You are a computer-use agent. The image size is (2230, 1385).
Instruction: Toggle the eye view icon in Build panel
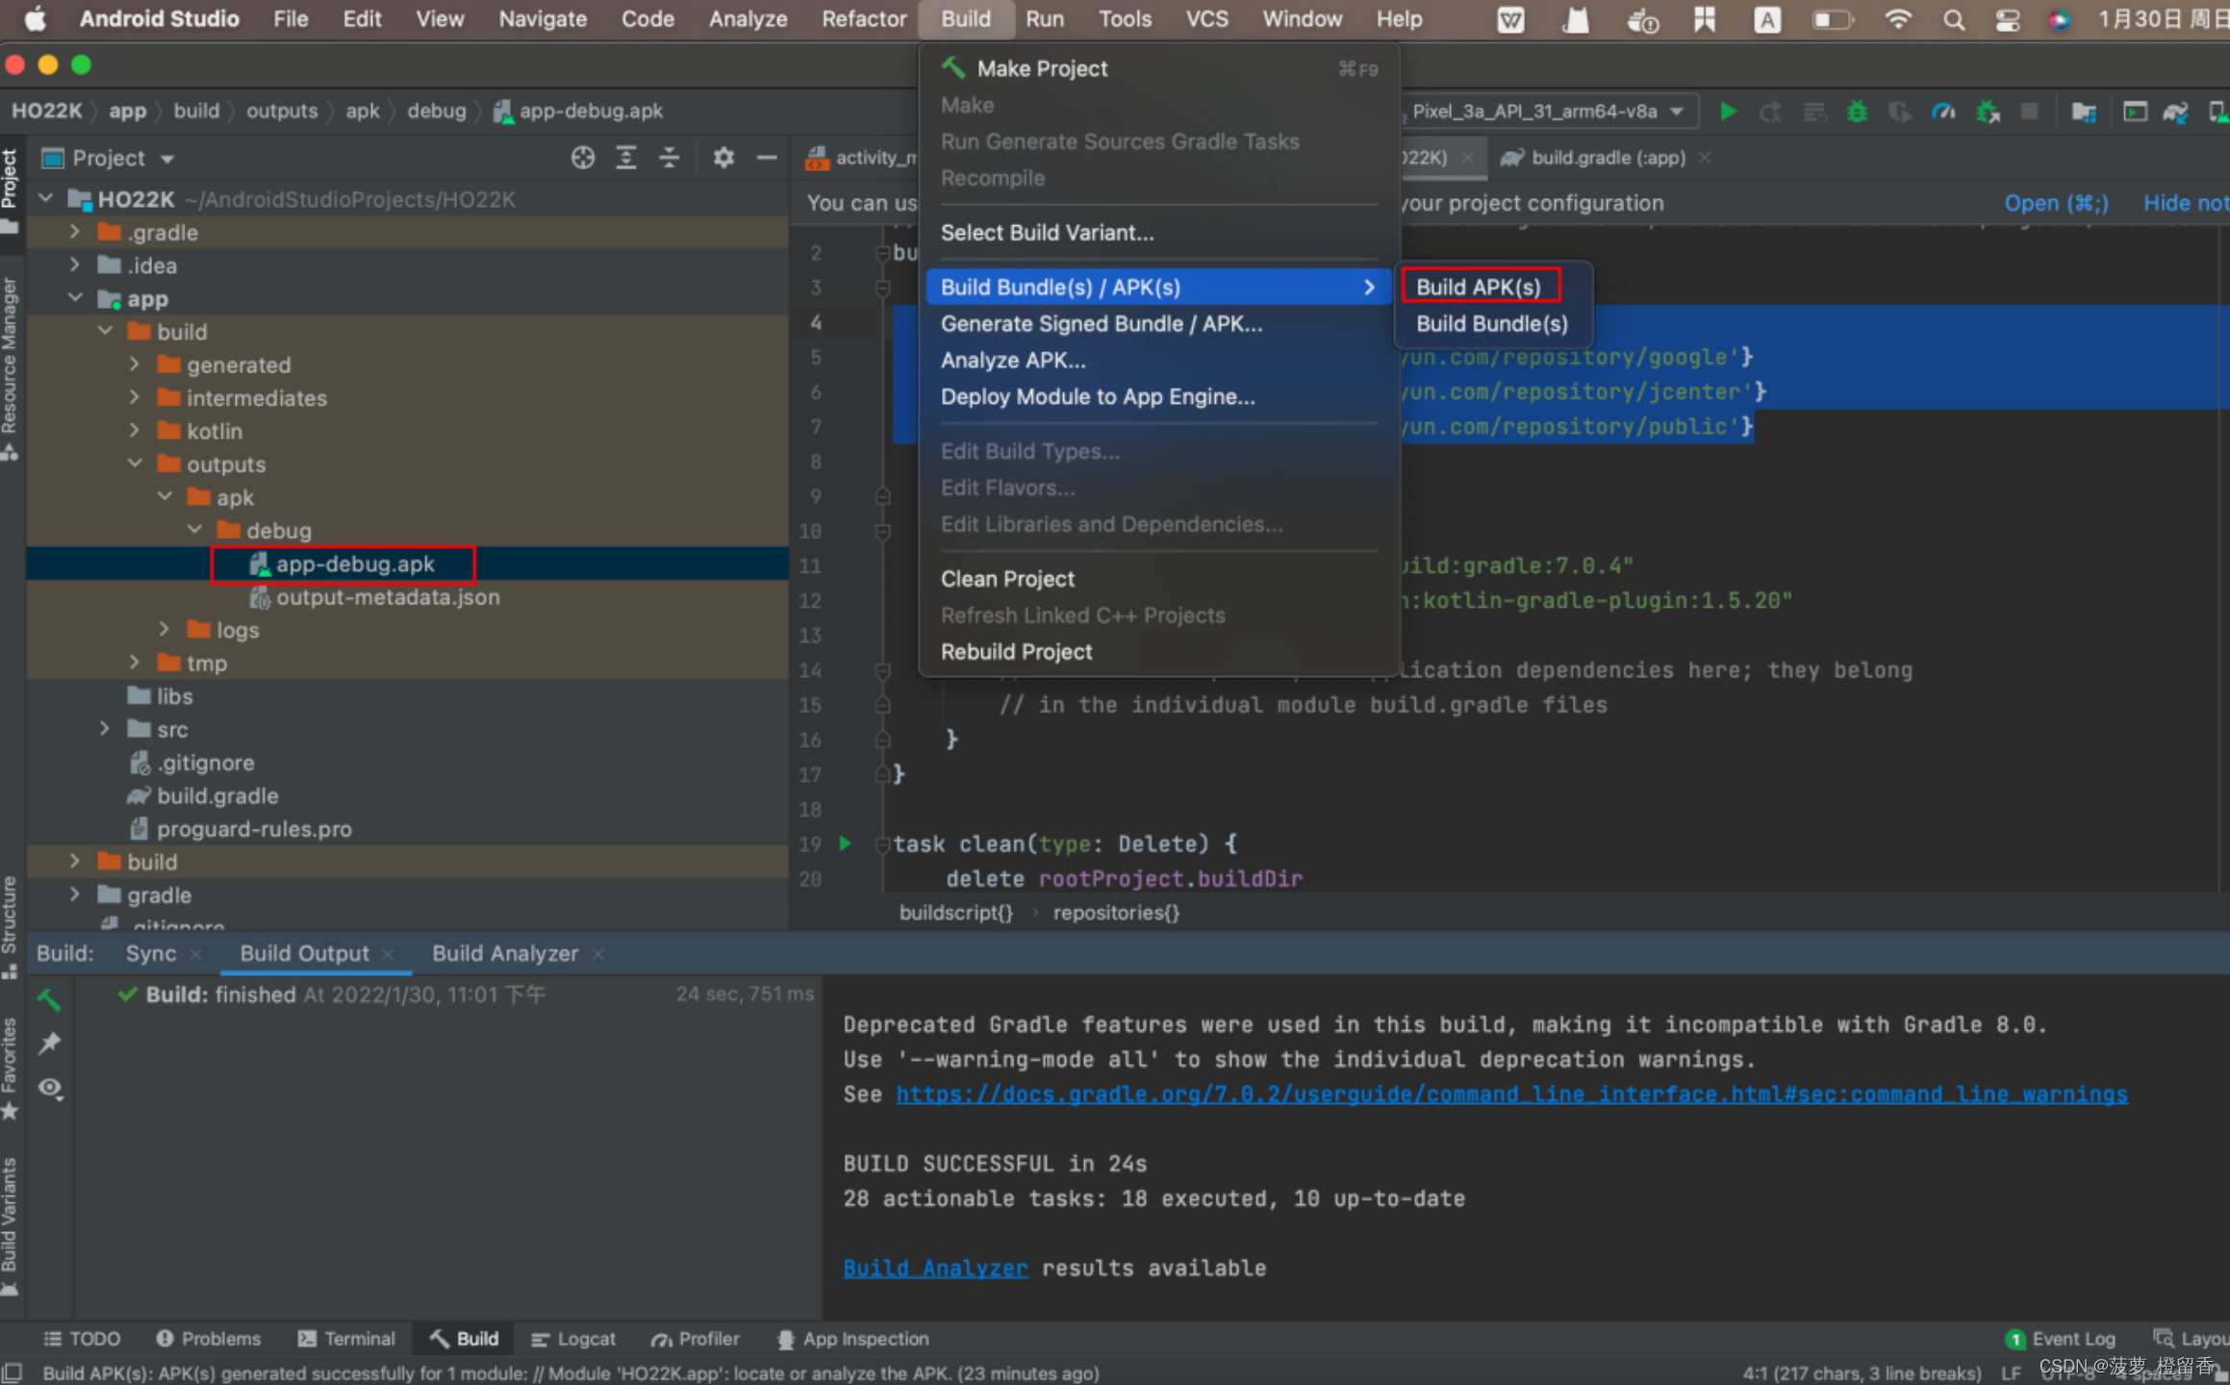49,1088
